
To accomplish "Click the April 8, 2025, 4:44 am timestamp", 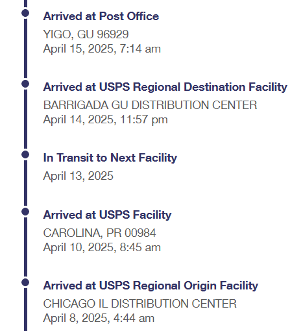I will coord(99,318).
